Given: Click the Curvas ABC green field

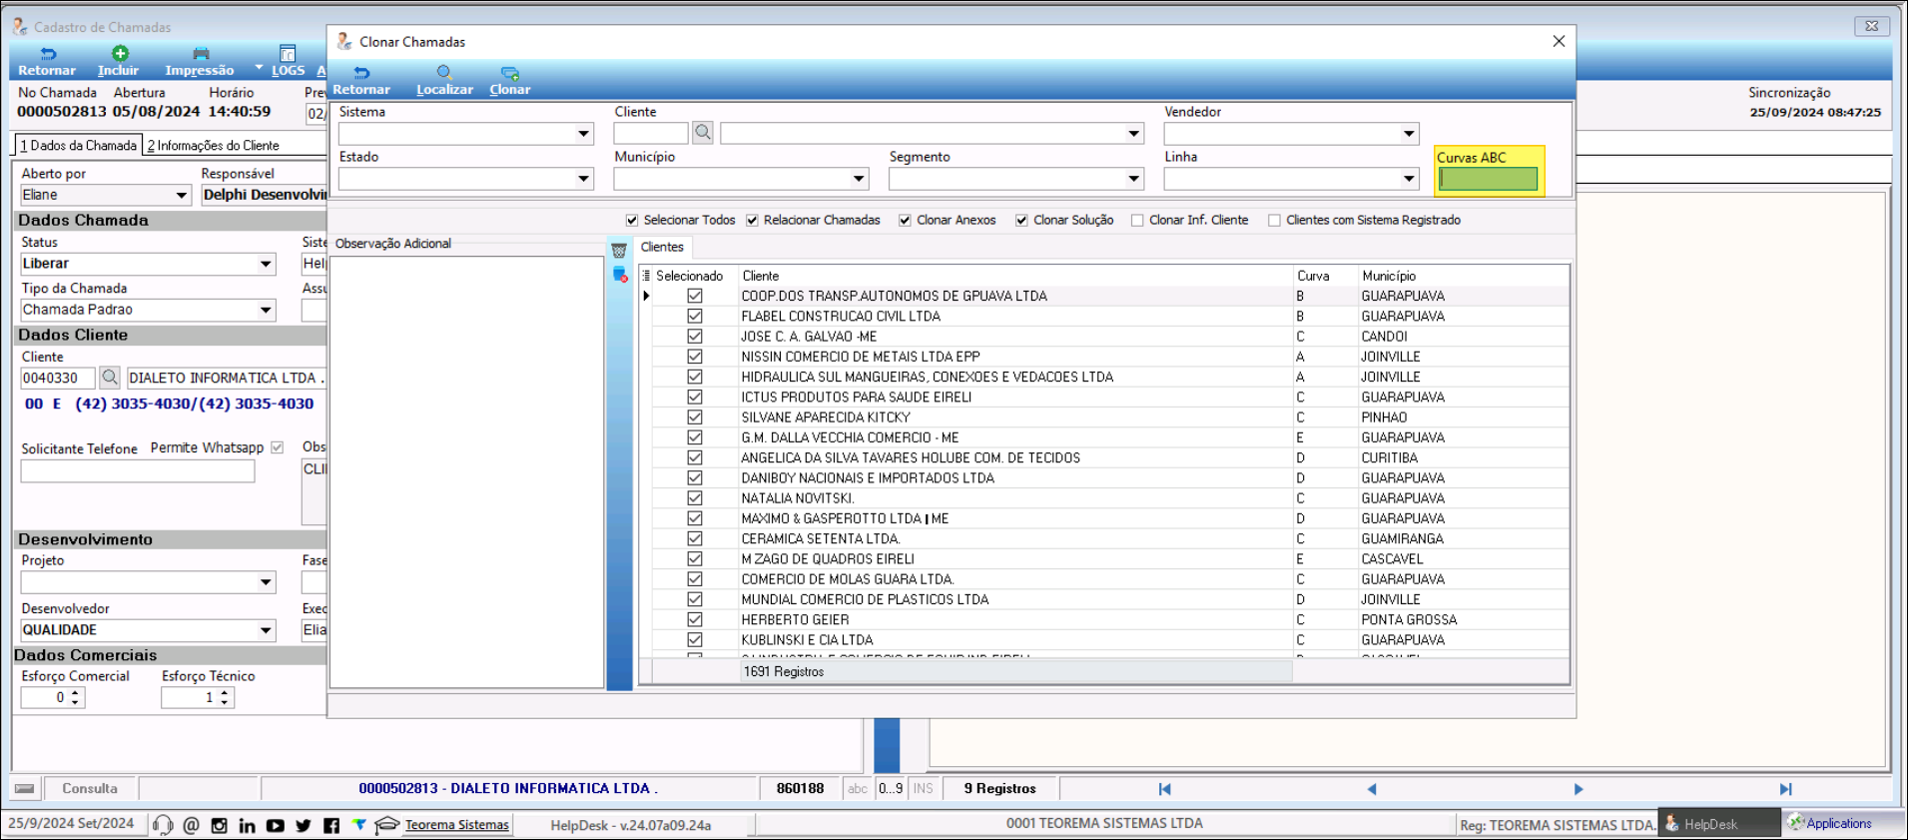Looking at the screenshot, I should pos(1488,179).
